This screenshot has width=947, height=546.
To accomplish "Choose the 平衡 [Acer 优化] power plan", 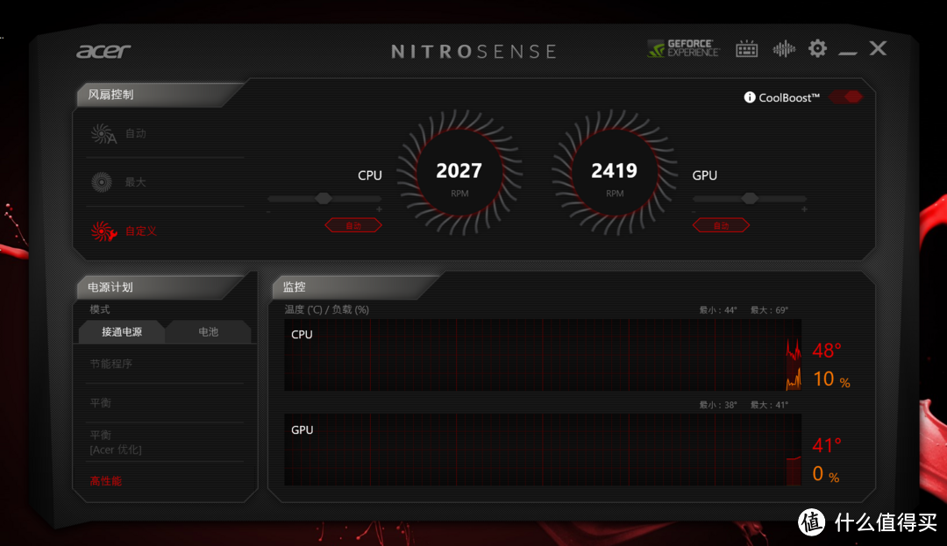I will point(116,443).
